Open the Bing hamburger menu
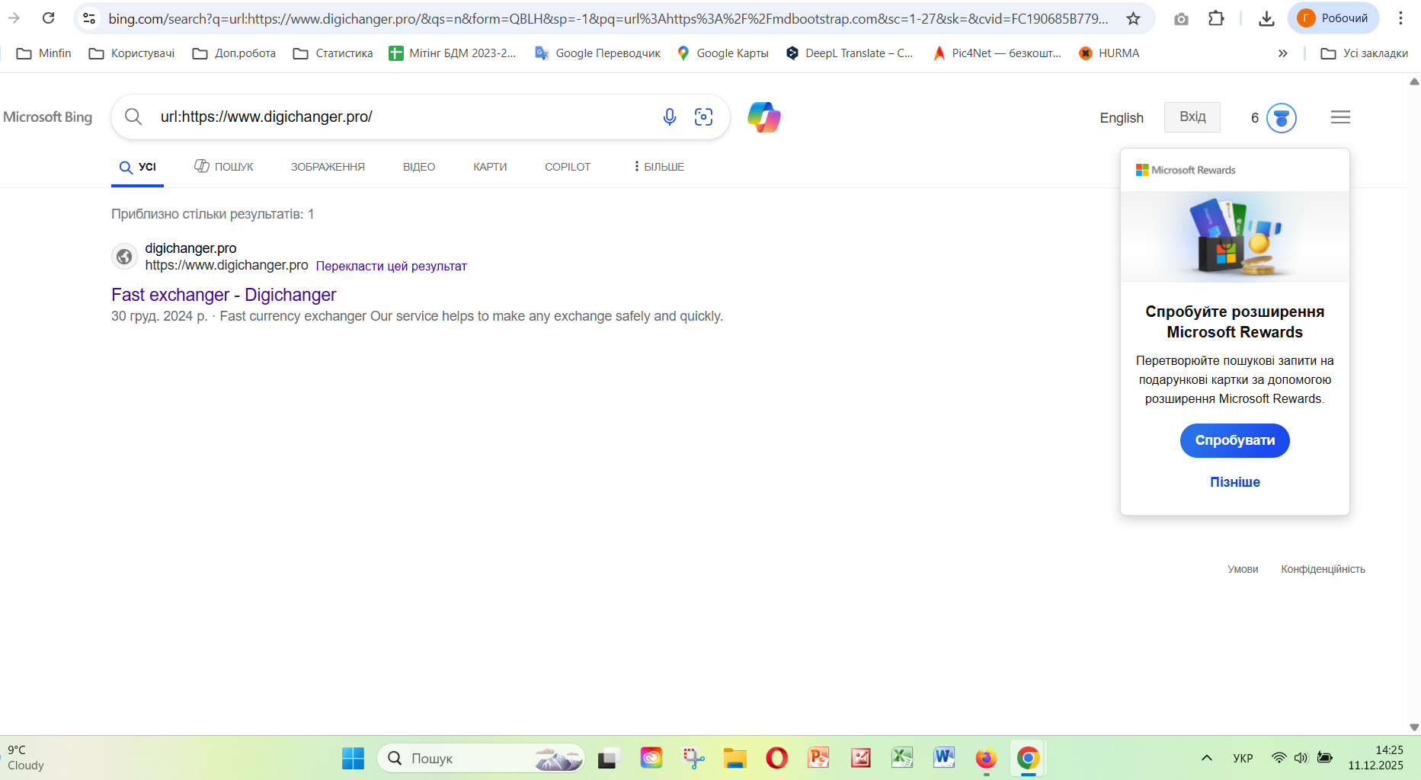1421x780 pixels. tap(1340, 117)
